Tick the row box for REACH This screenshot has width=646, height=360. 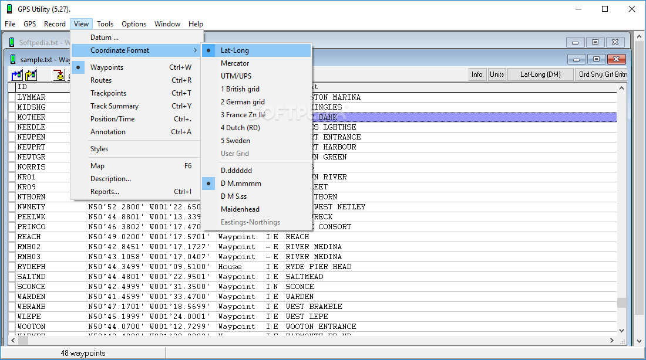(x=12, y=237)
